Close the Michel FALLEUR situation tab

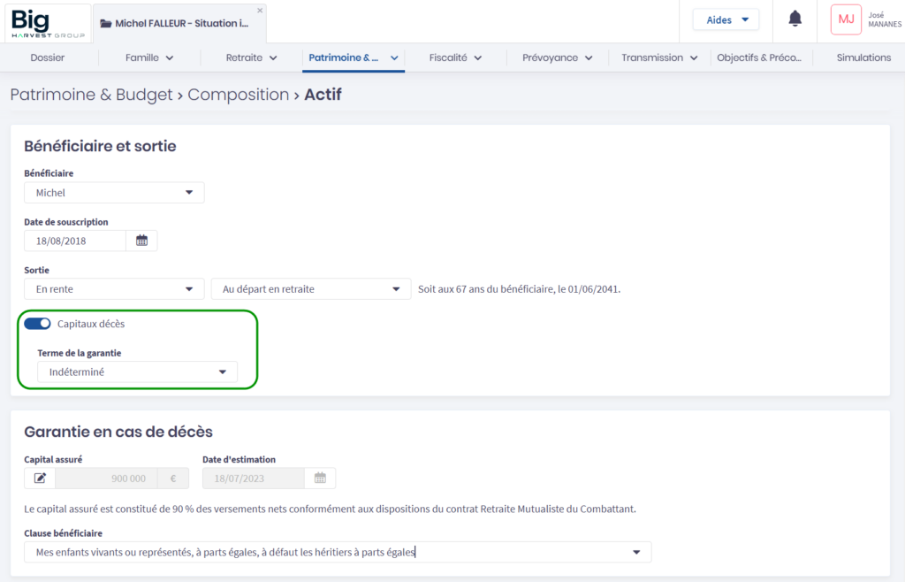click(x=260, y=11)
